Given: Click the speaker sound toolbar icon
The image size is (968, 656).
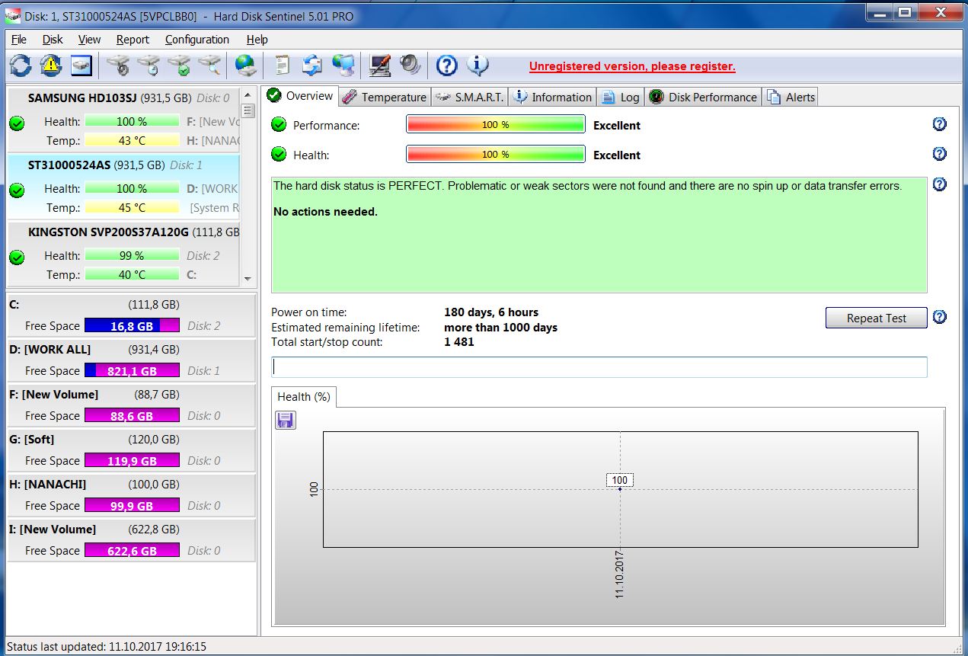Looking at the screenshot, I should (x=410, y=66).
